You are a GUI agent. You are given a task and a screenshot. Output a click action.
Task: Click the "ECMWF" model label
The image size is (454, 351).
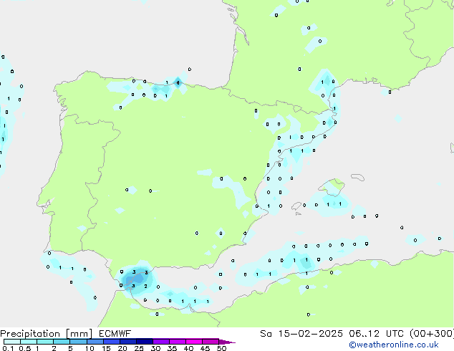tap(115, 334)
